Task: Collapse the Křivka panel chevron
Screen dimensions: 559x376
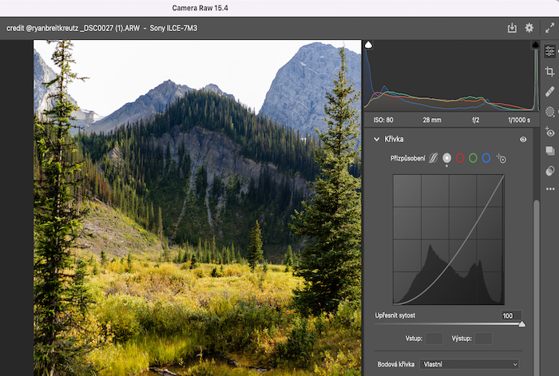Action: click(376, 140)
